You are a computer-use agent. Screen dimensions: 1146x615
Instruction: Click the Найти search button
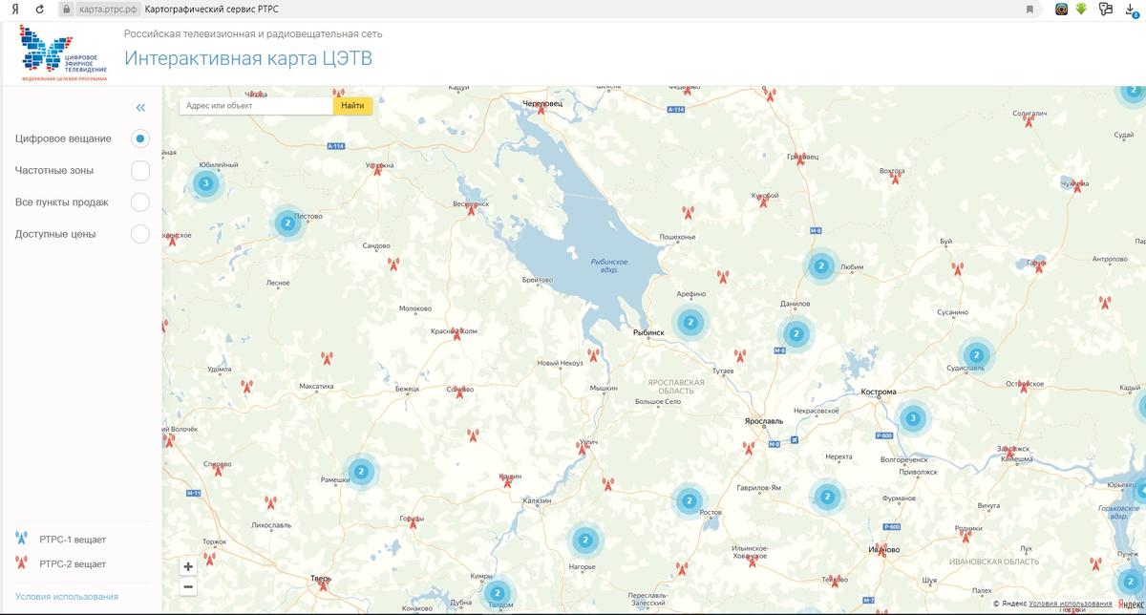352,106
